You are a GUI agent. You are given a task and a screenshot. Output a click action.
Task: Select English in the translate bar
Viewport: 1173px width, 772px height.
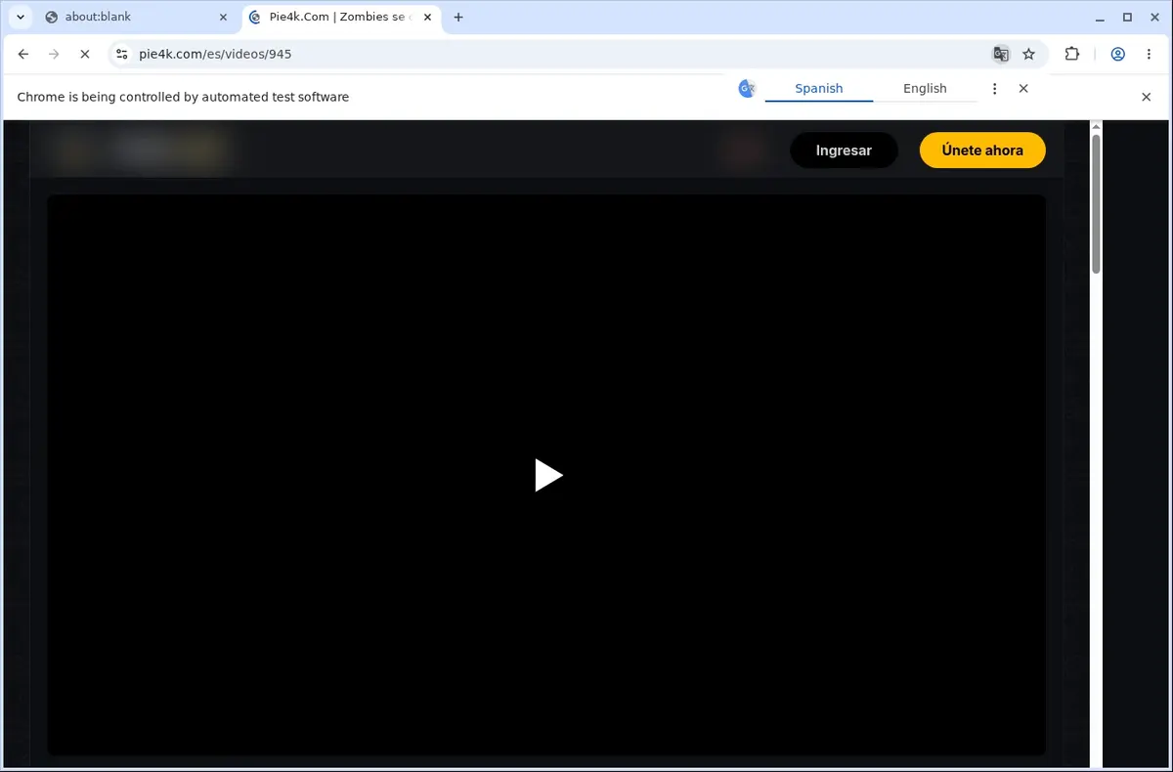pos(925,88)
